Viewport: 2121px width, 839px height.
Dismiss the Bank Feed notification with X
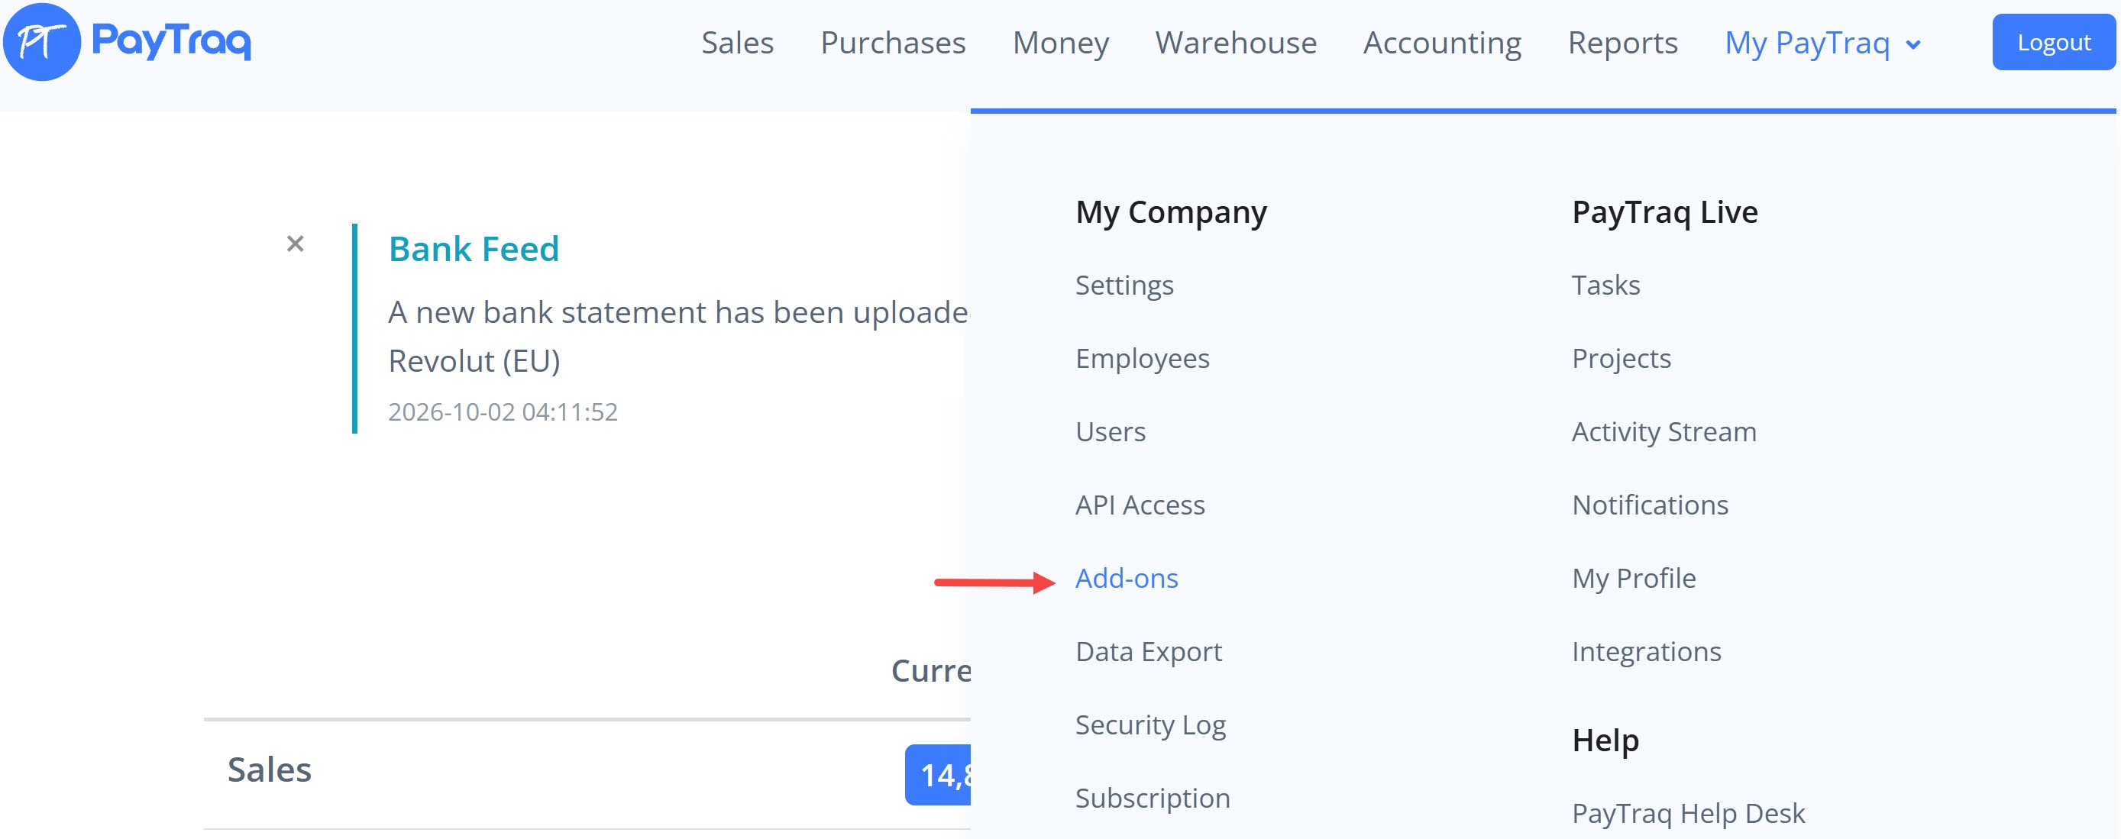[x=295, y=244]
